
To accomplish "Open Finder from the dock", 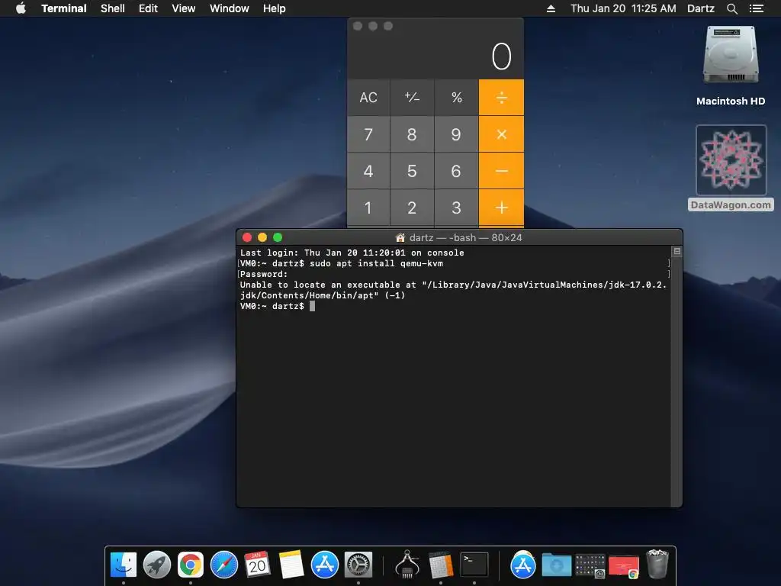I will 123,565.
